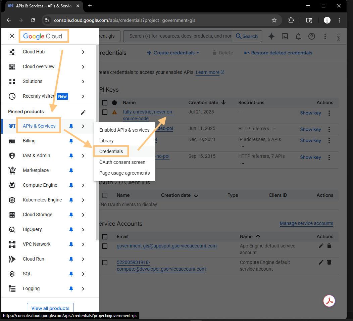
Task: Toggle pin for IAM & Admin
Action: coord(71,156)
